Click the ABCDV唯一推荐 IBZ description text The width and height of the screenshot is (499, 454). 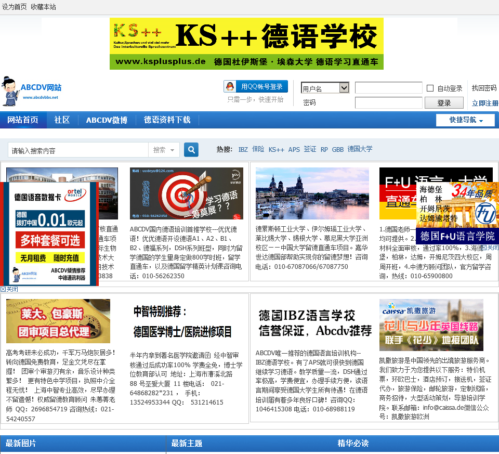[x=312, y=381]
